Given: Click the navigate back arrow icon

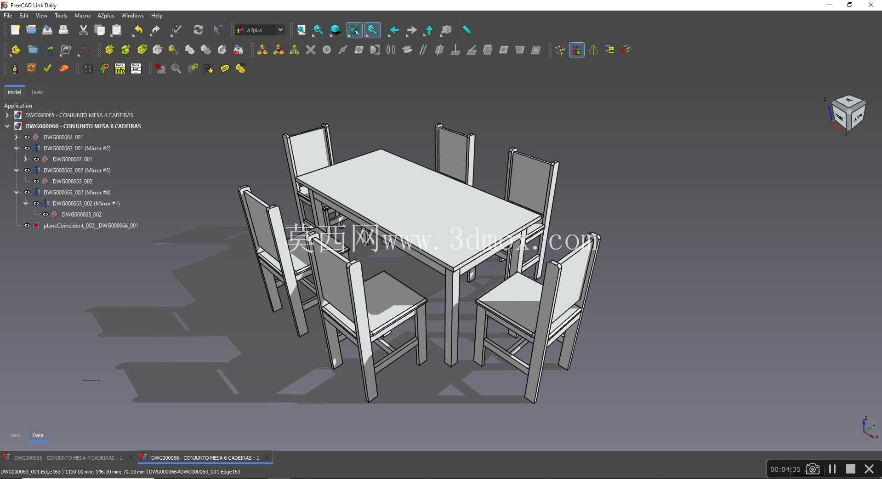Looking at the screenshot, I should pyautogui.click(x=393, y=30).
